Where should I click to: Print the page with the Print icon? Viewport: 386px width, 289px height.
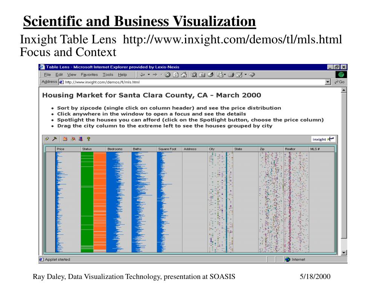point(231,75)
